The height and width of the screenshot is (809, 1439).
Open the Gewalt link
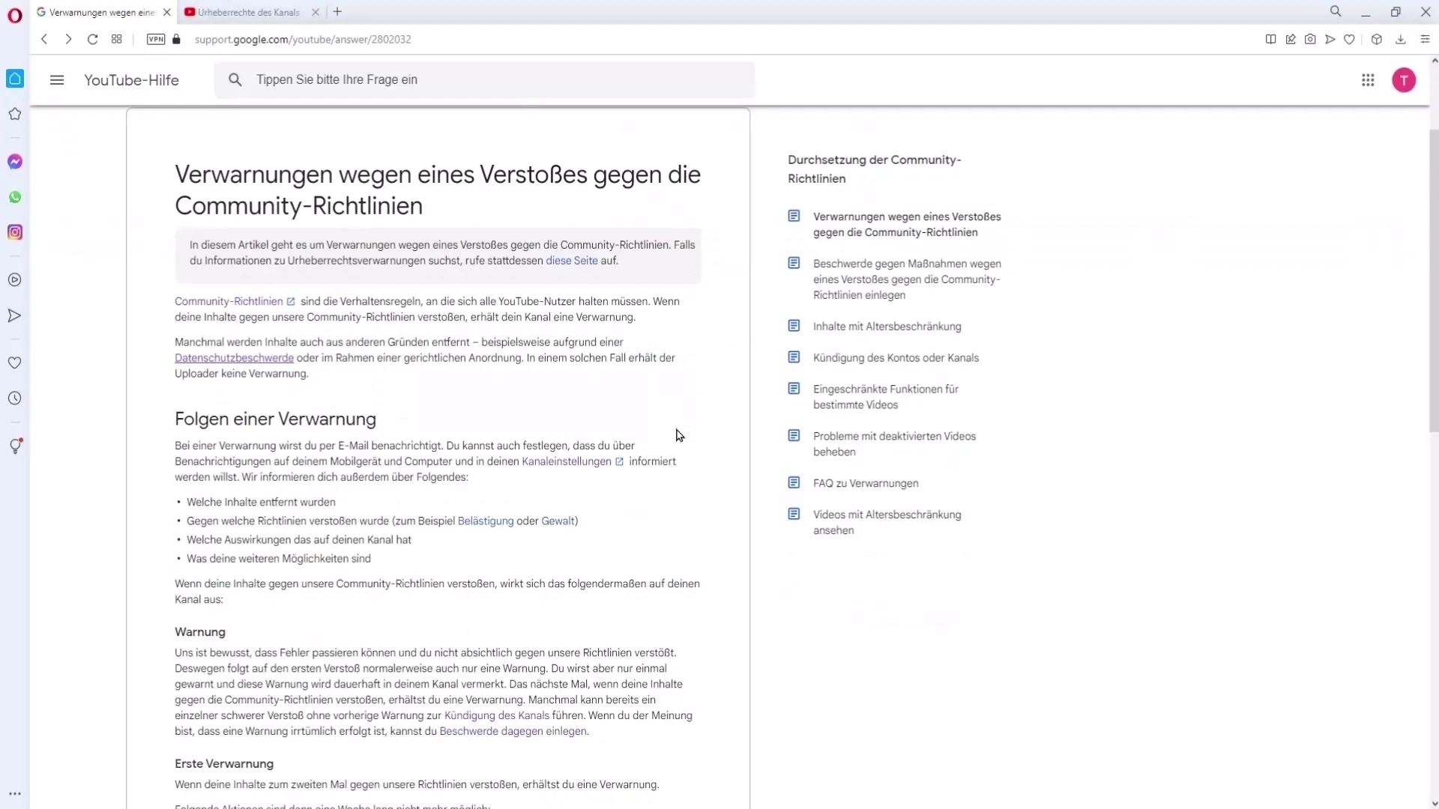point(558,521)
